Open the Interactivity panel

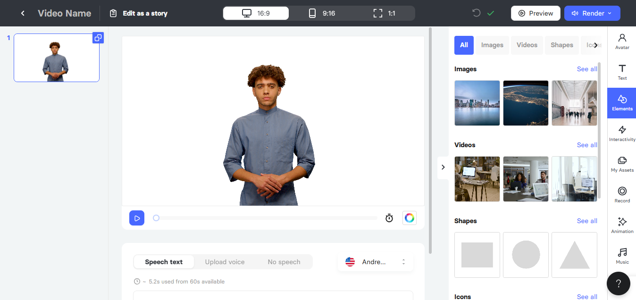click(x=622, y=133)
